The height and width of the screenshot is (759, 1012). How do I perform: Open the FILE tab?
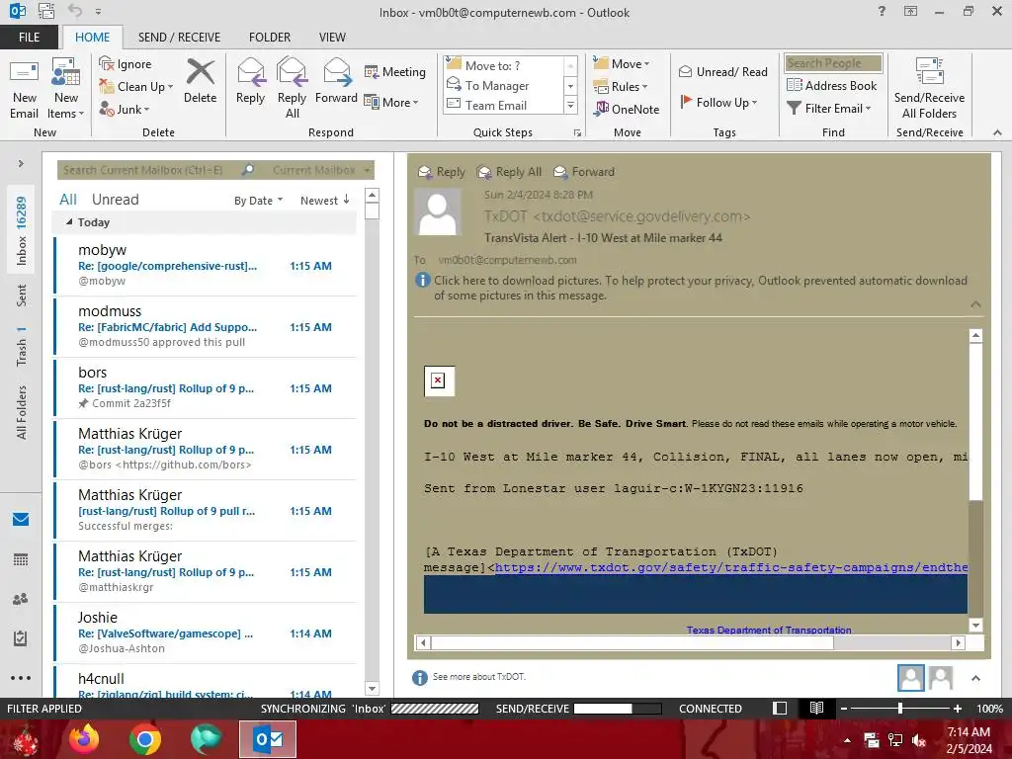pos(29,37)
